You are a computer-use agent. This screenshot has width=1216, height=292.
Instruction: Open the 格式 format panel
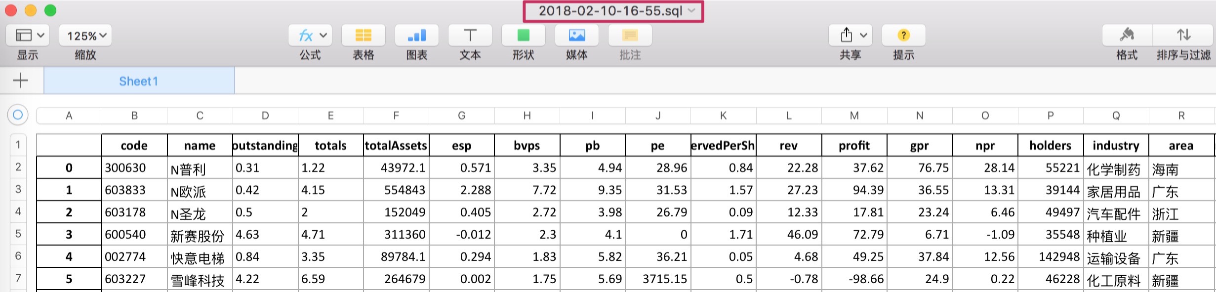tap(1127, 36)
